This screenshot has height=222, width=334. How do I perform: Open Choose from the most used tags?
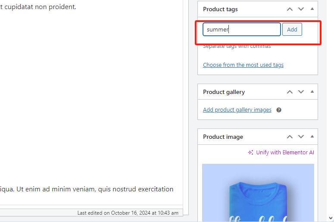(x=243, y=65)
